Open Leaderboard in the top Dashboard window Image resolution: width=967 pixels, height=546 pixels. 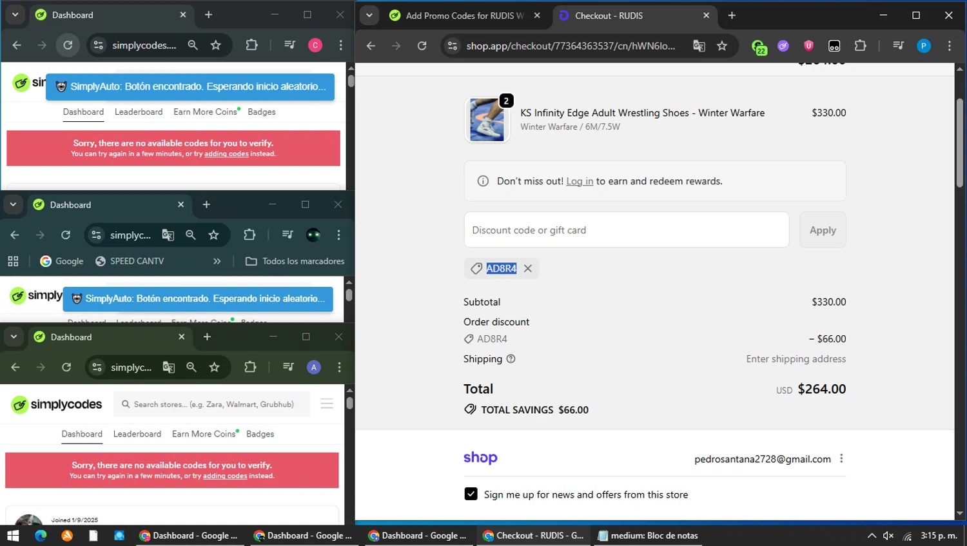click(x=139, y=112)
